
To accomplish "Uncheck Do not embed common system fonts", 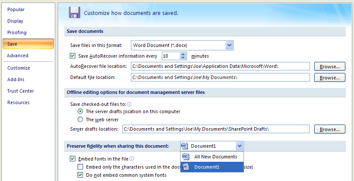I will tap(80, 175).
